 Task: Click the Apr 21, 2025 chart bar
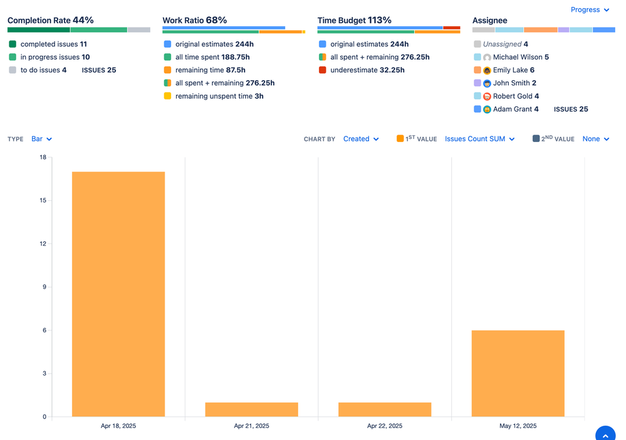pos(251,410)
